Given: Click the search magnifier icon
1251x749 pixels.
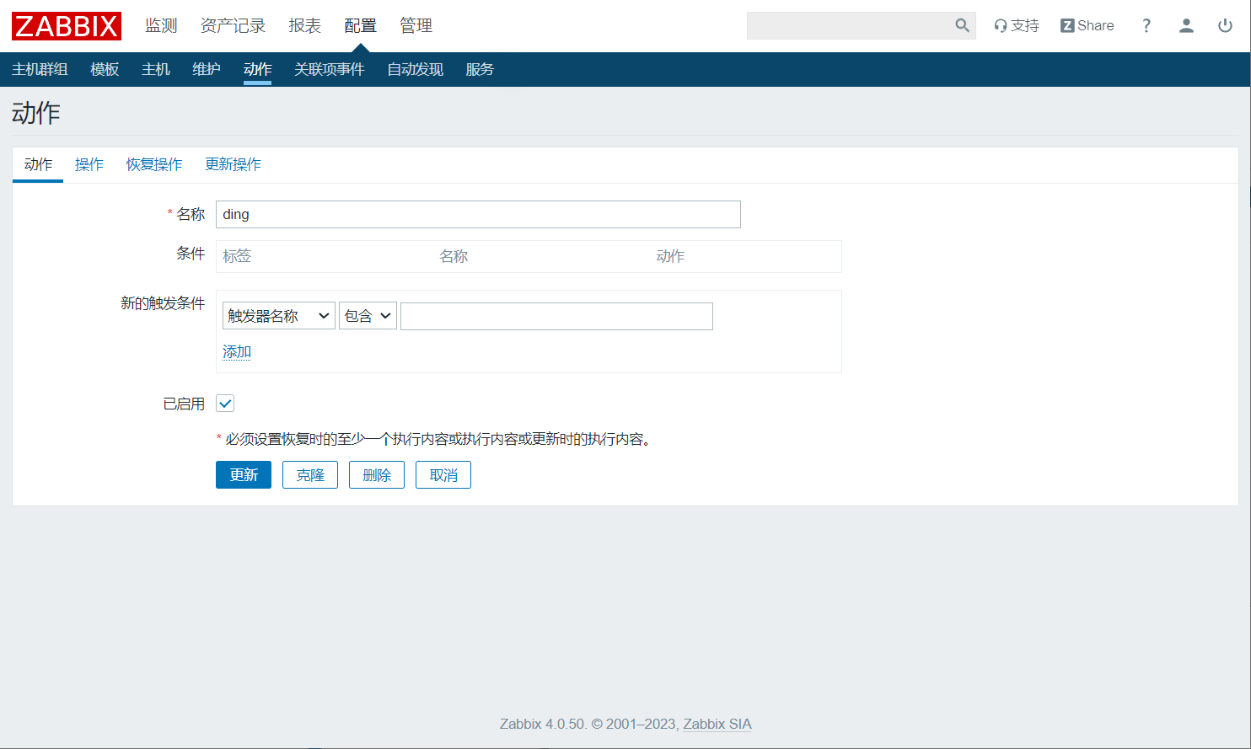Looking at the screenshot, I should [962, 26].
